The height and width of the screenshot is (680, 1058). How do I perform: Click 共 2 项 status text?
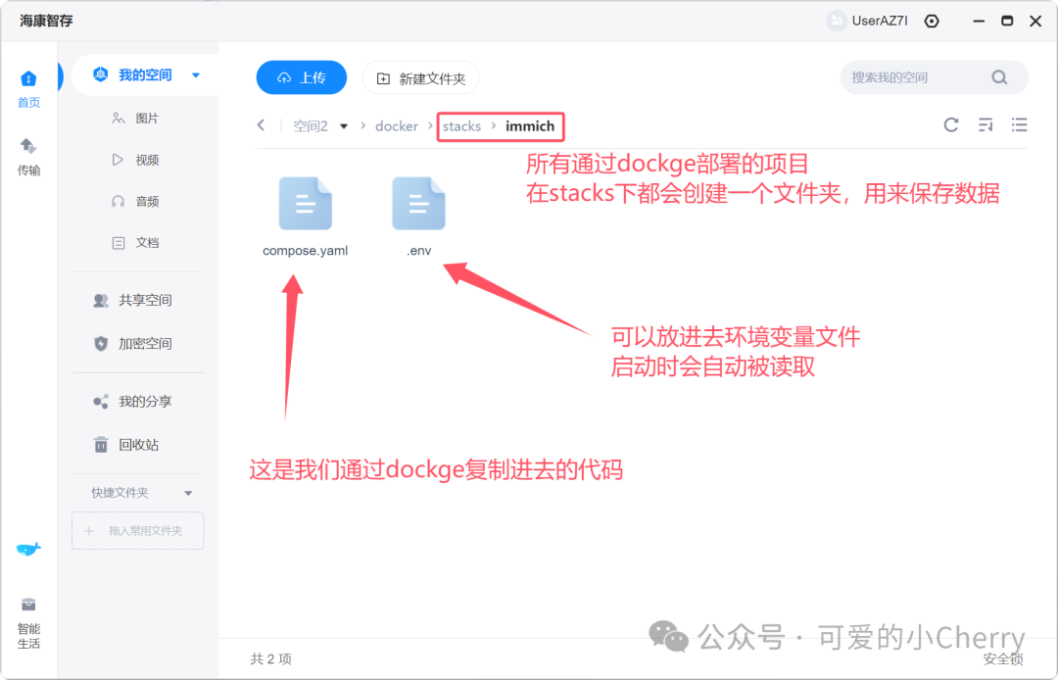(270, 659)
